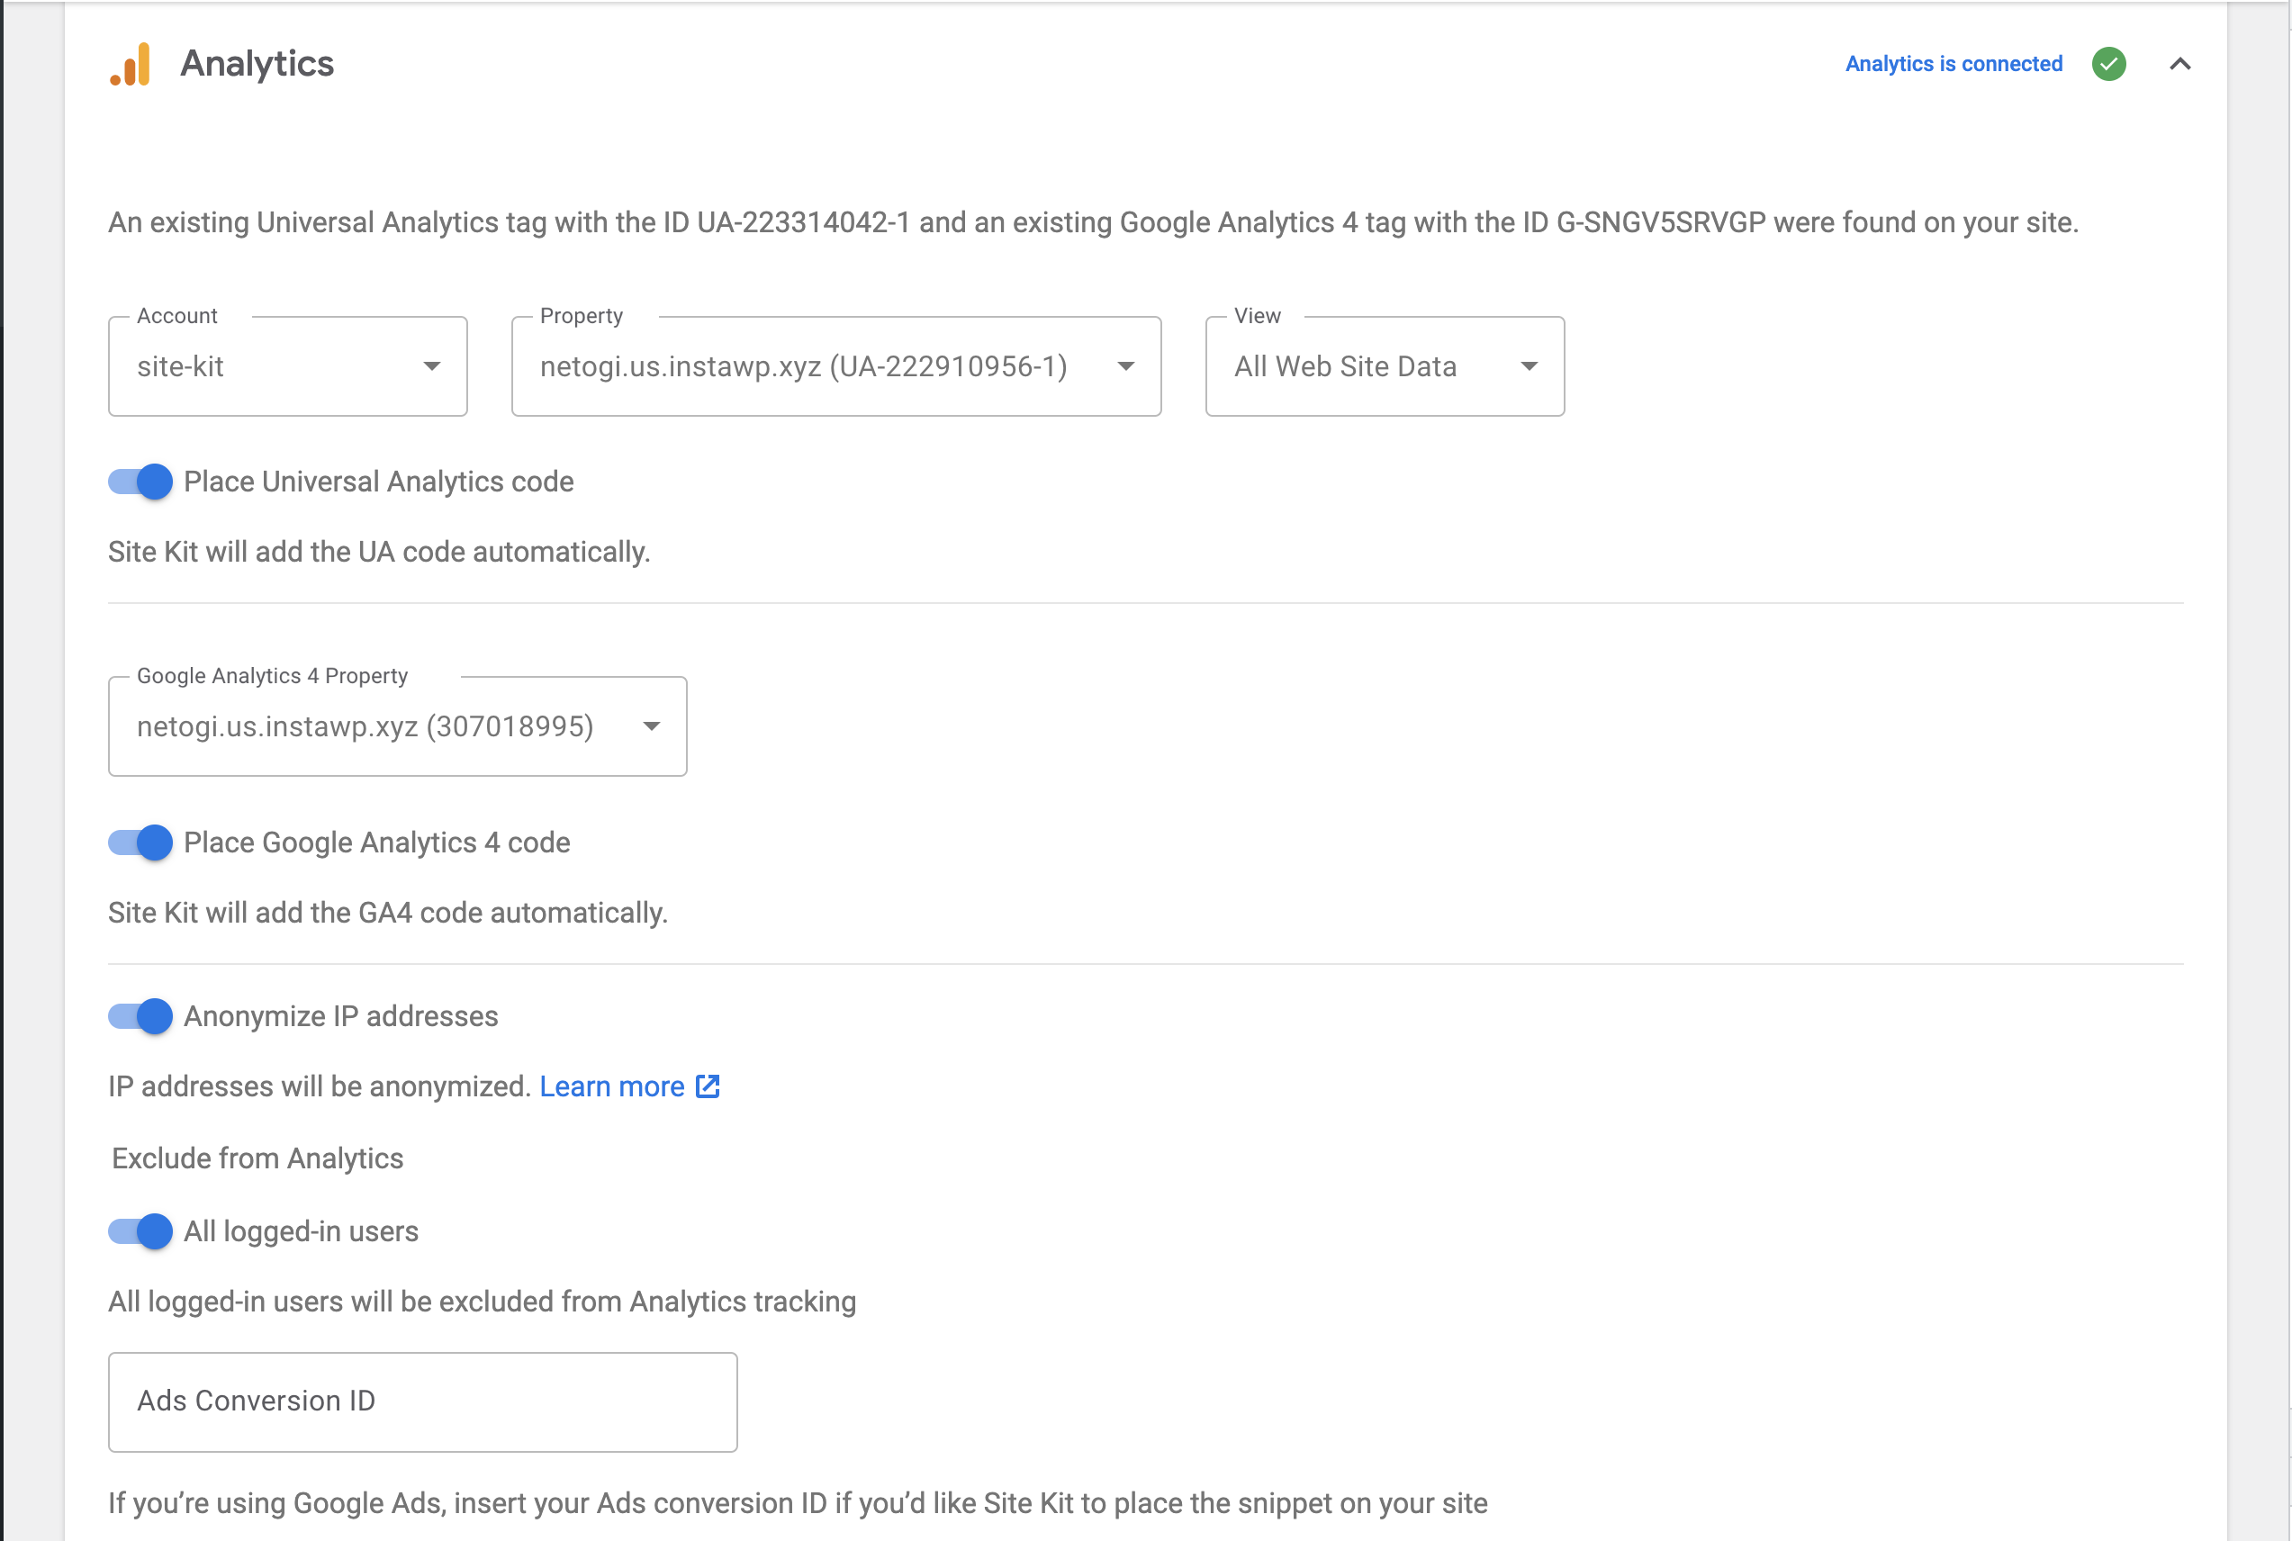Click the Analytics heading title
Viewport: 2292px width, 1541px height.
[x=257, y=64]
